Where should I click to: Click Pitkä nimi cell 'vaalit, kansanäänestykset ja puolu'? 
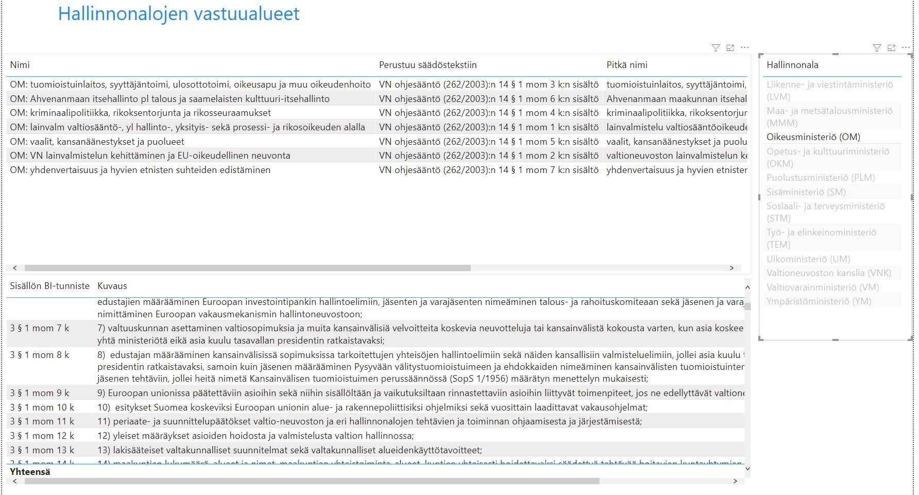(676, 142)
